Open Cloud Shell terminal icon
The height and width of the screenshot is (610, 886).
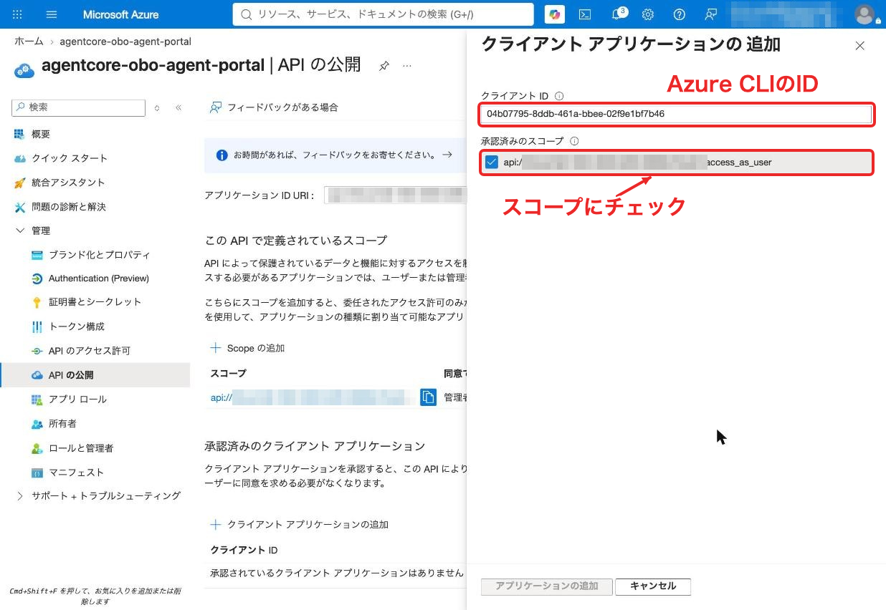coord(586,14)
